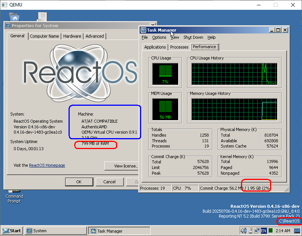Click Cancel in System Properties

110,182
